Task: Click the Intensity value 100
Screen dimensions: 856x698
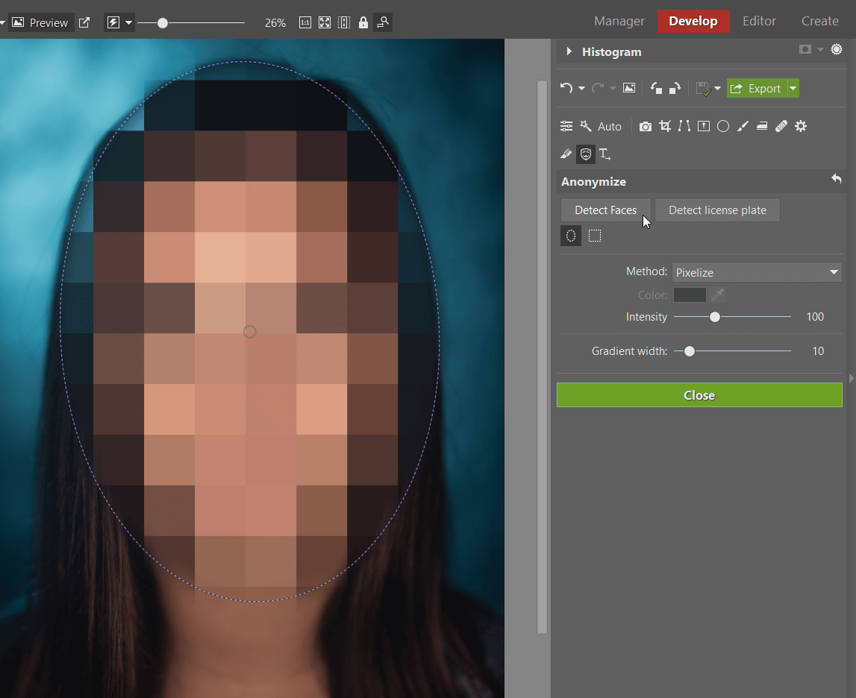Action: pos(815,317)
